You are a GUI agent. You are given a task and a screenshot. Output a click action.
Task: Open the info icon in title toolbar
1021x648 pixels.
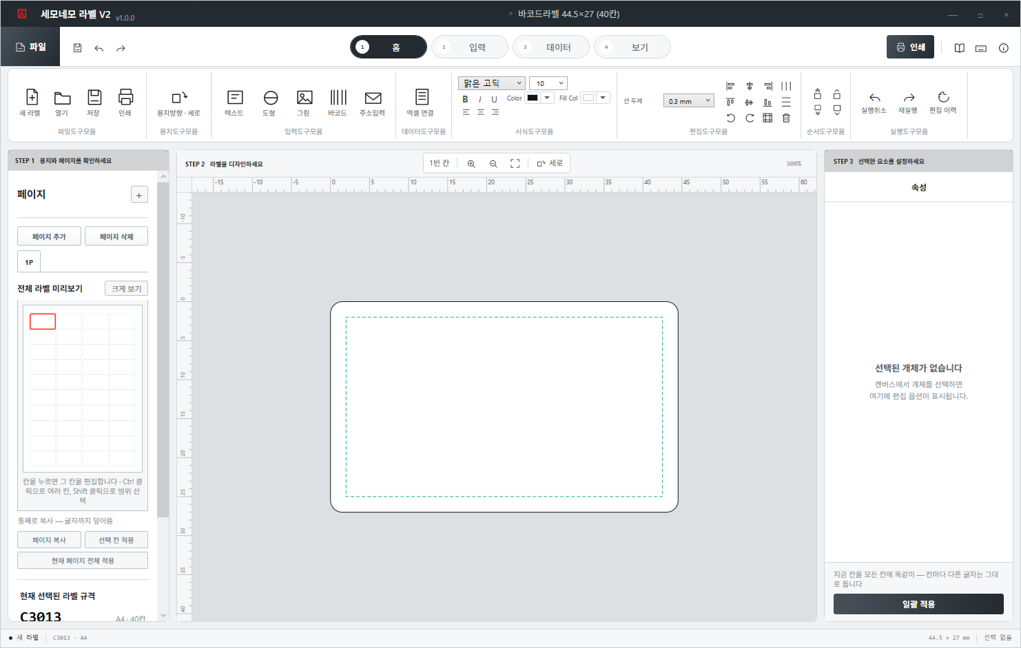[1004, 48]
